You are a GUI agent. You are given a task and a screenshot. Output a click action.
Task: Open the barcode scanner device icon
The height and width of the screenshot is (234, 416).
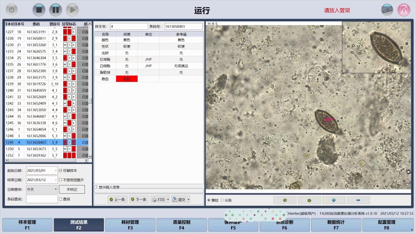click(387, 10)
